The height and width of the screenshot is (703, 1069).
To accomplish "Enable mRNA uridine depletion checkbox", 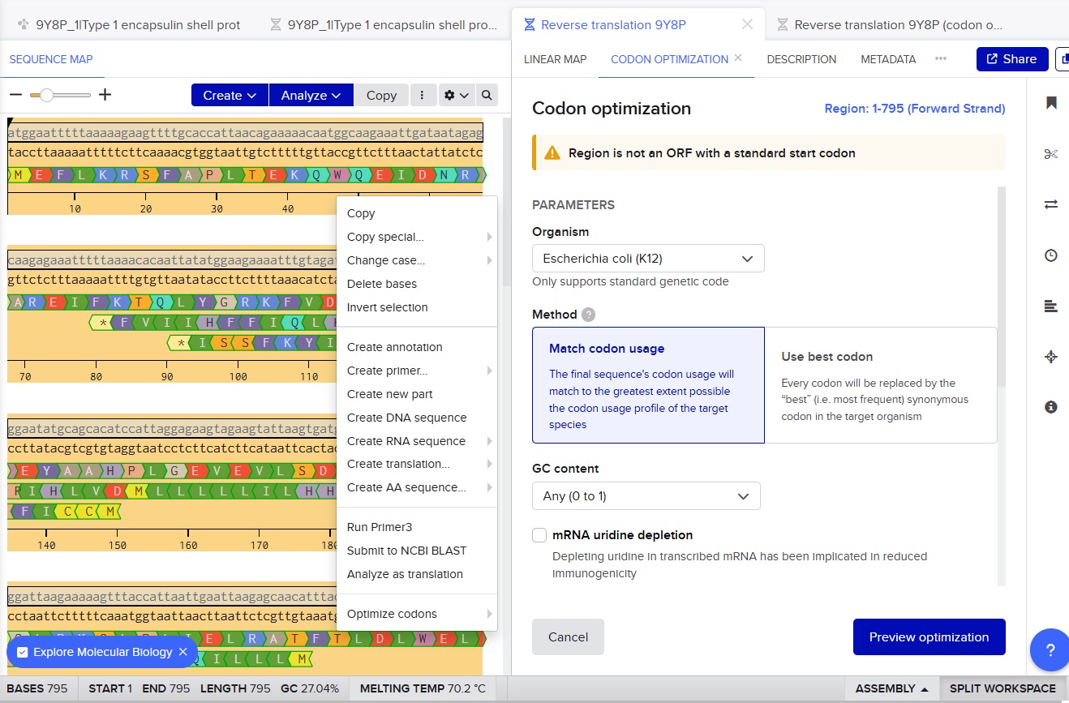I will pyautogui.click(x=539, y=535).
